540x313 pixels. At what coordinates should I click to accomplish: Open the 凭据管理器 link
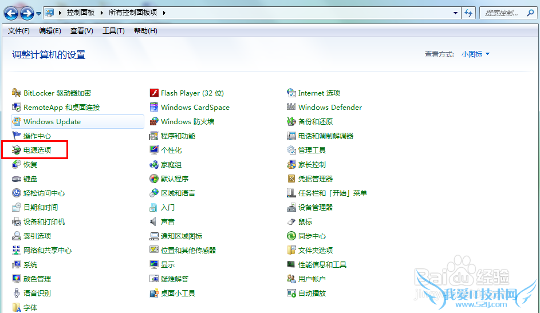click(x=316, y=179)
